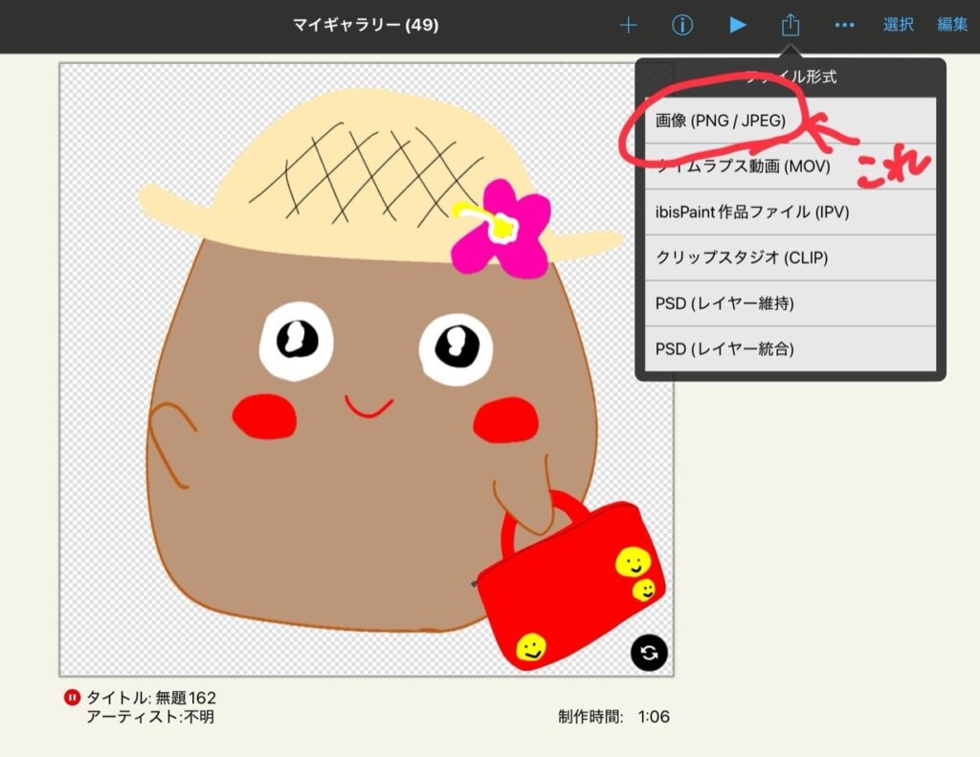
Task: Click the share/export icon in top bar
Action: pyautogui.click(x=790, y=26)
